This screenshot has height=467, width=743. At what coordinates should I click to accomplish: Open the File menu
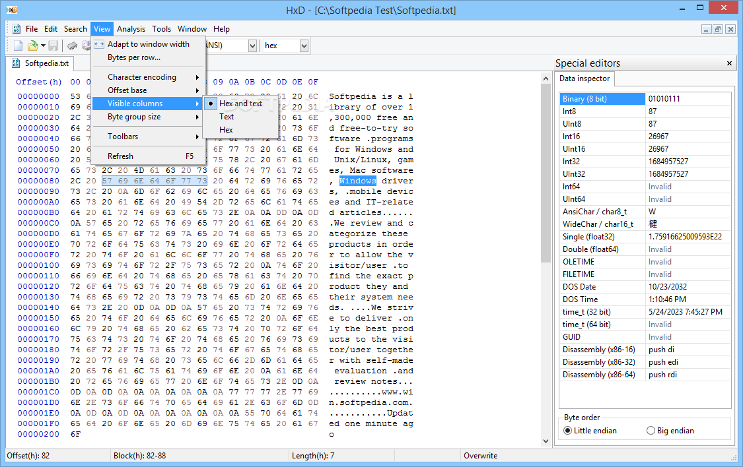point(32,29)
